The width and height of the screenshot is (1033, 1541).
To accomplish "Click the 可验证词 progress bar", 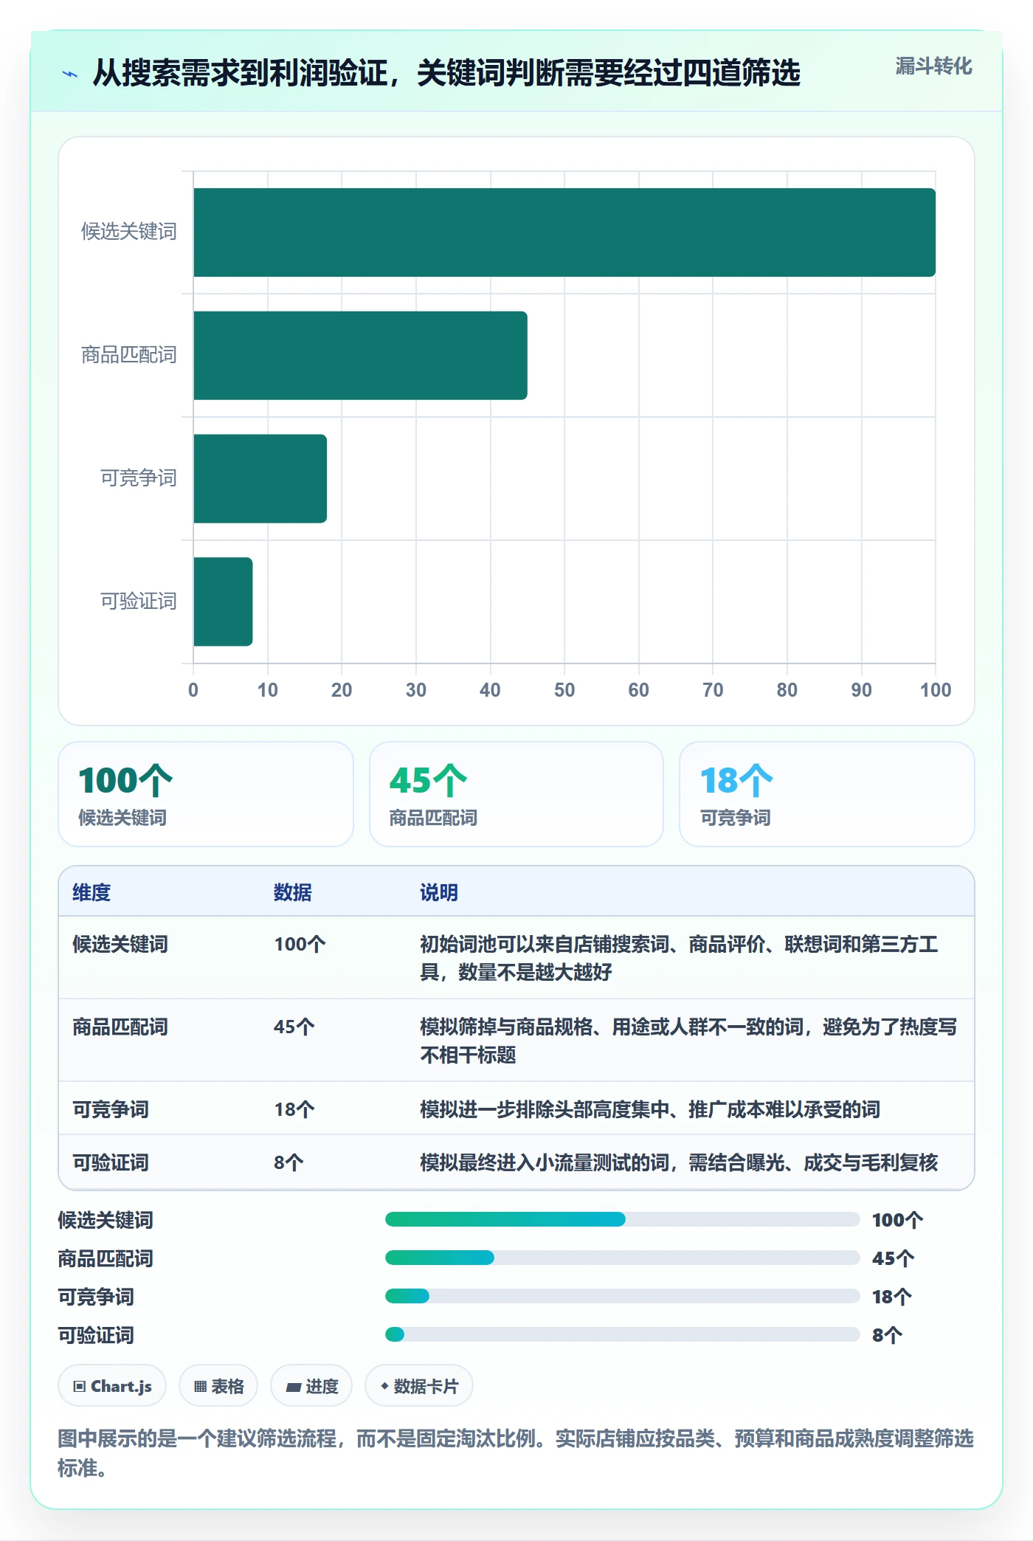I will coord(623,1334).
